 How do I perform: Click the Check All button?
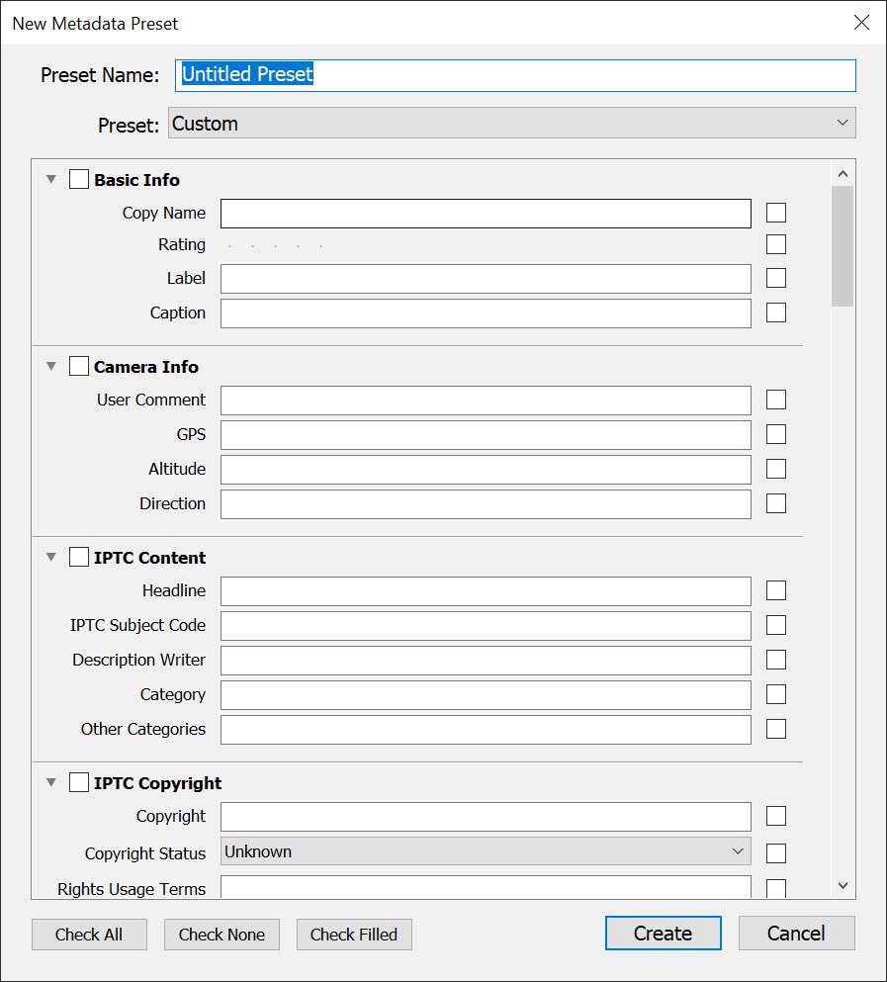pos(89,934)
